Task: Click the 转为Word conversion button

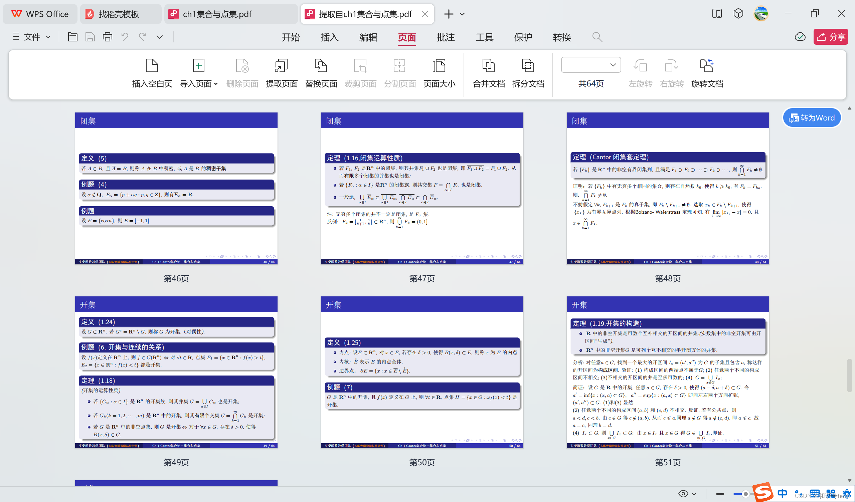Action: (x=812, y=117)
